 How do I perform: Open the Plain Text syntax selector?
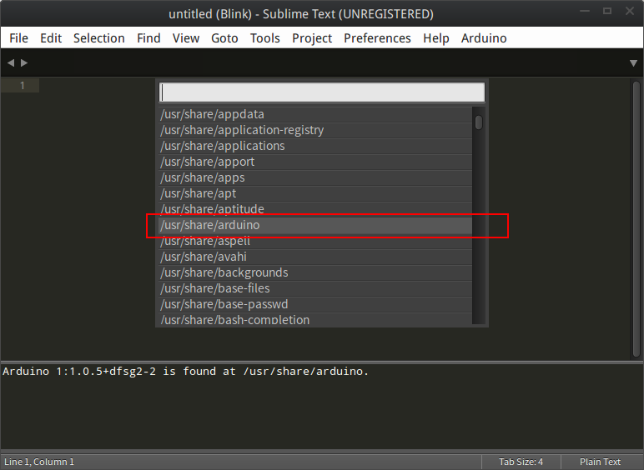pos(600,462)
